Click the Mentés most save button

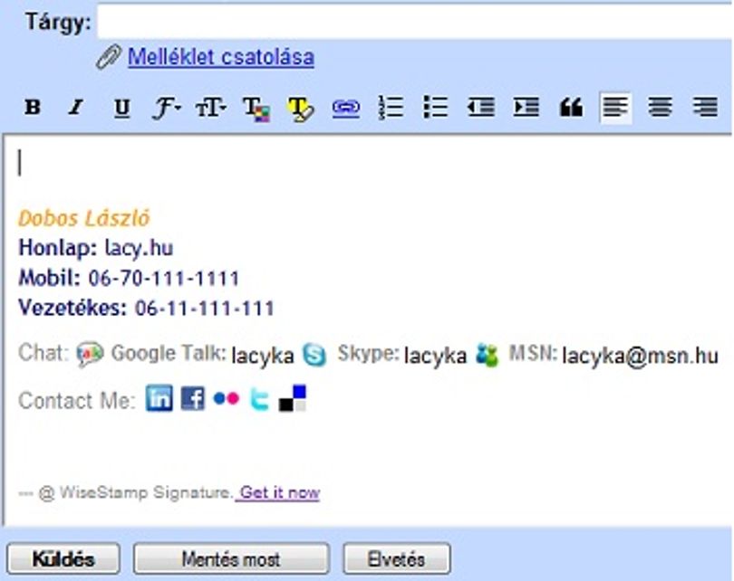231,558
